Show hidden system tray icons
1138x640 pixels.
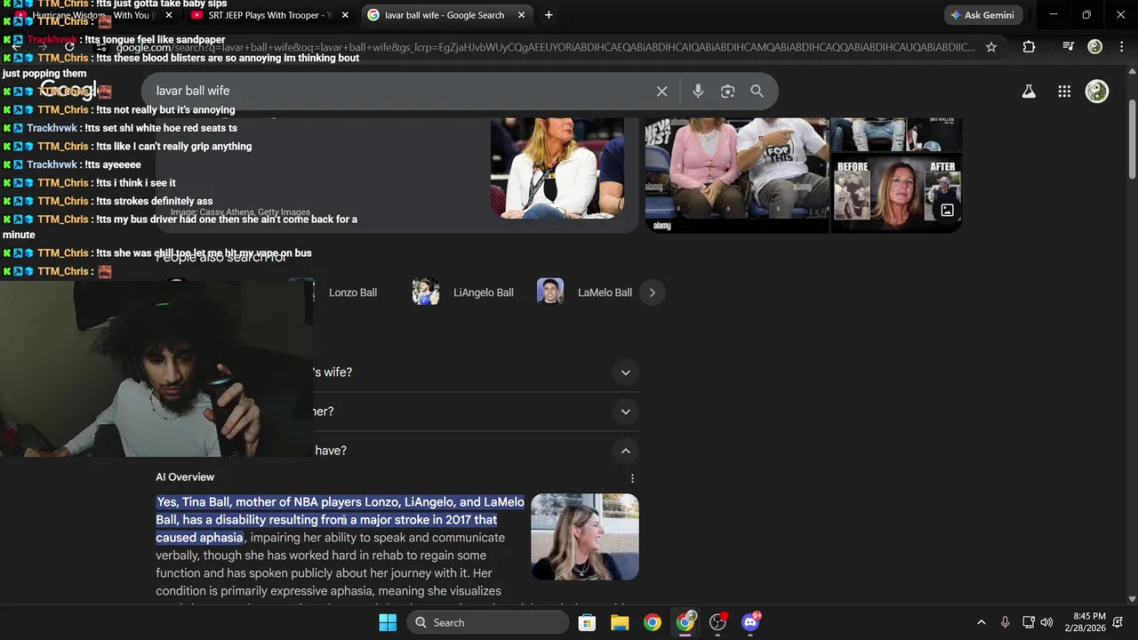981,622
